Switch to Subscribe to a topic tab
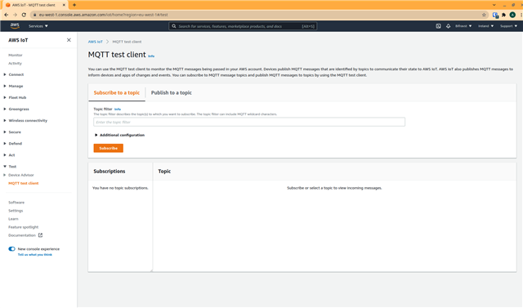Screen dimensions: 523x308 tap(117, 92)
